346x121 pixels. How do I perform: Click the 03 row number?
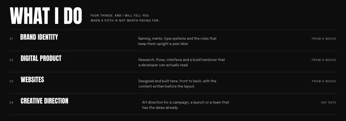[12, 81]
